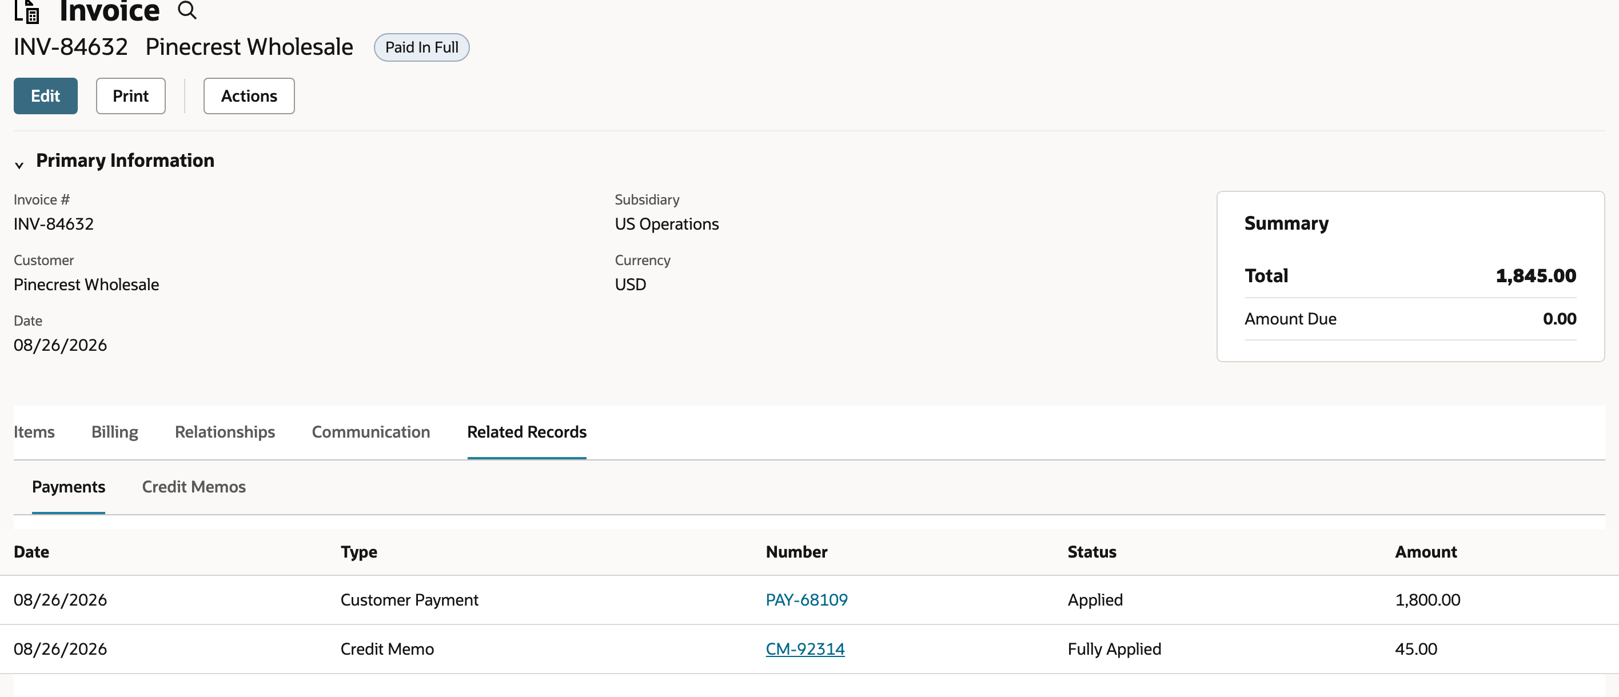Viewport: 1619px width, 697px height.
Task: Click the 1,800.00 amount cell
Action: (x=1427, y=600)
